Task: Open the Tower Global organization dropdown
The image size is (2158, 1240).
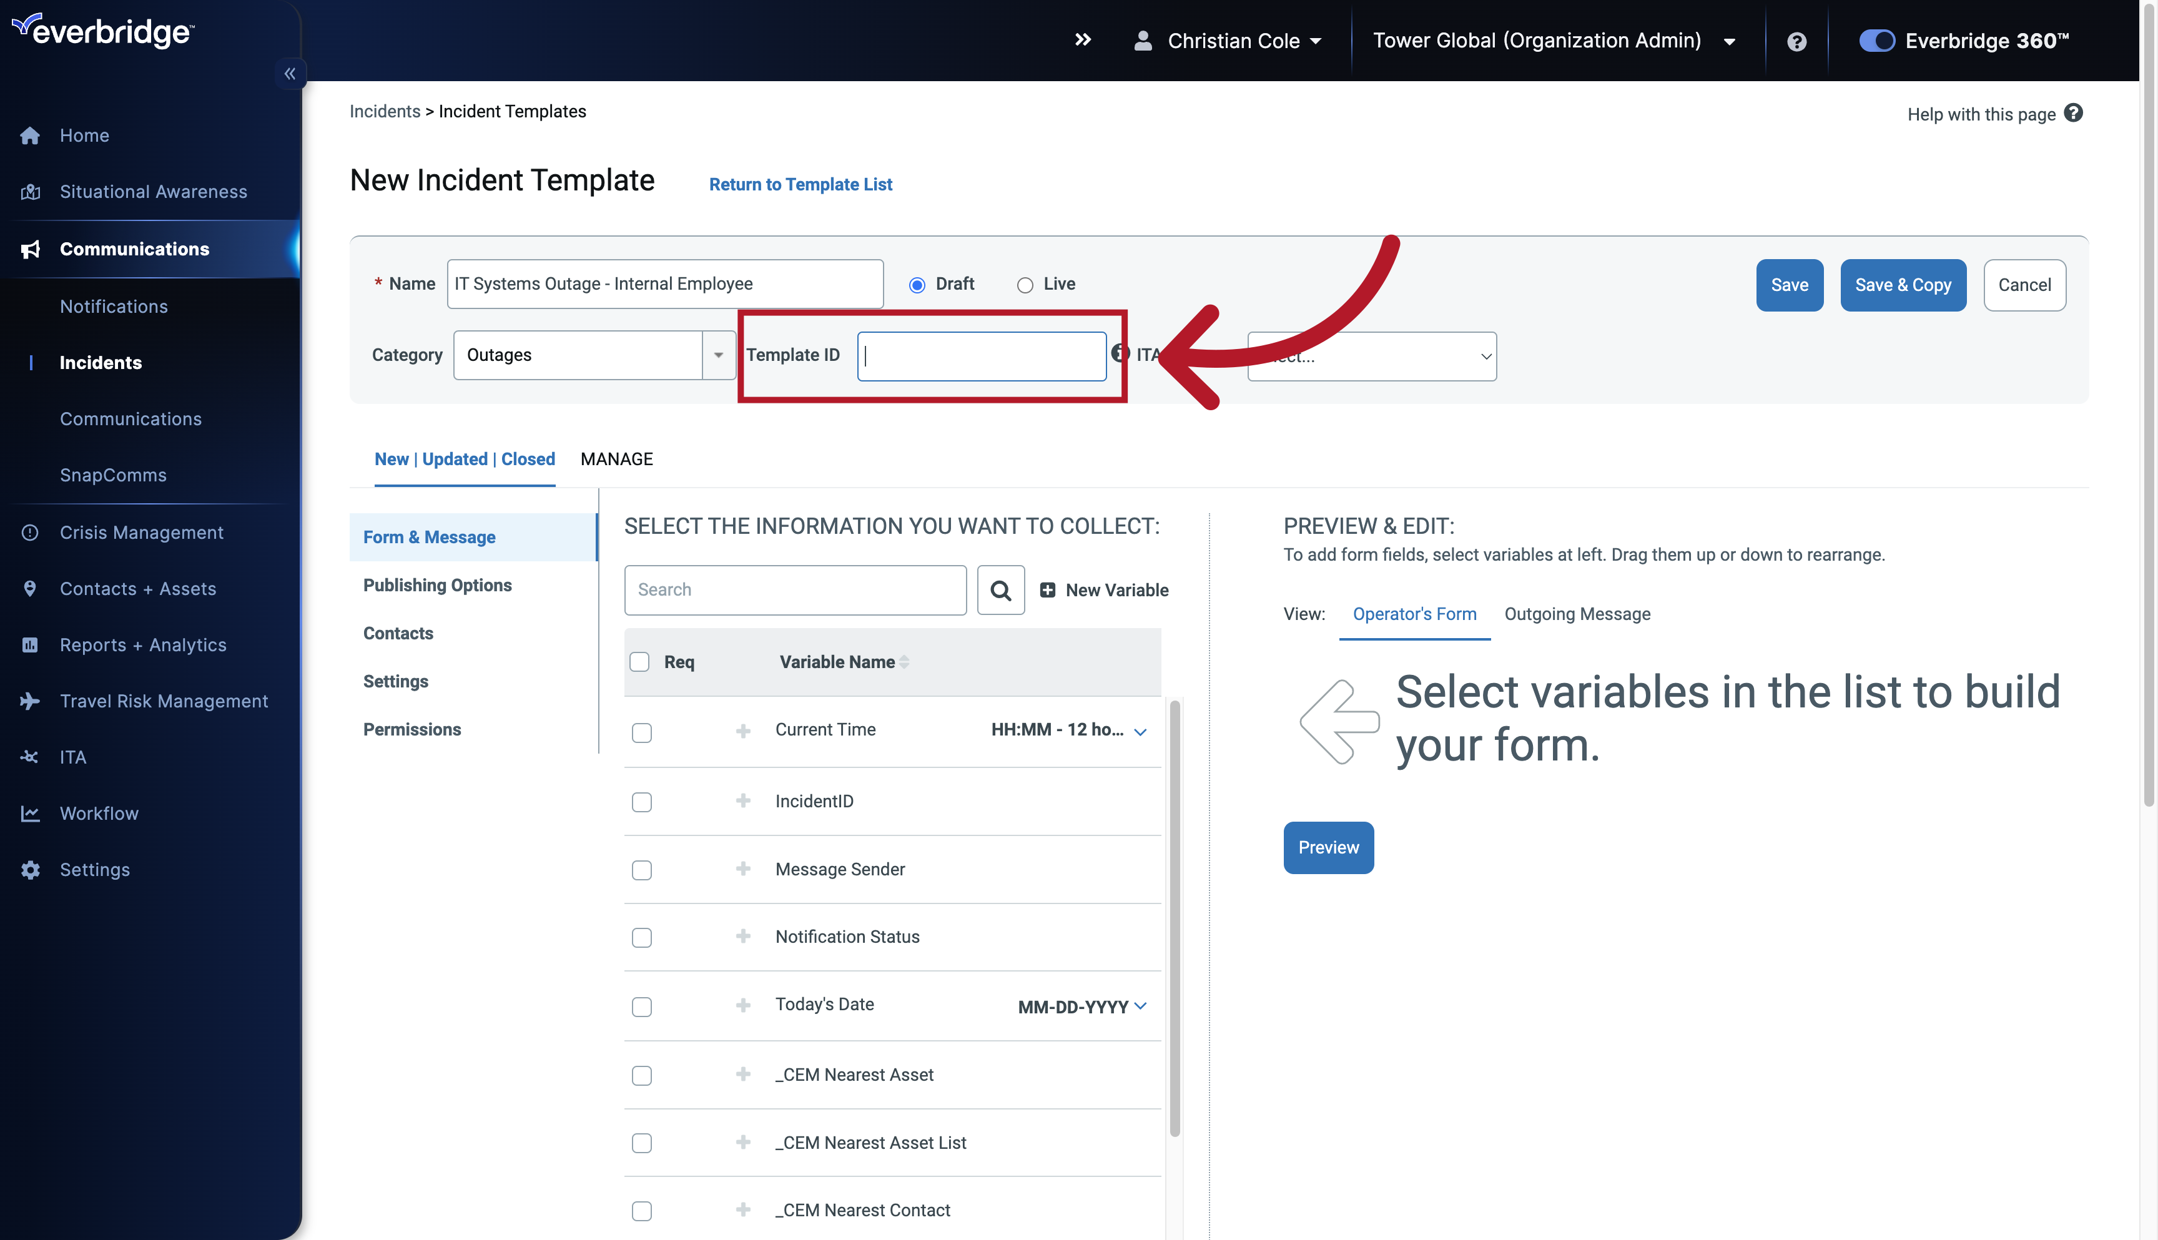Action: coord(1730,40)
